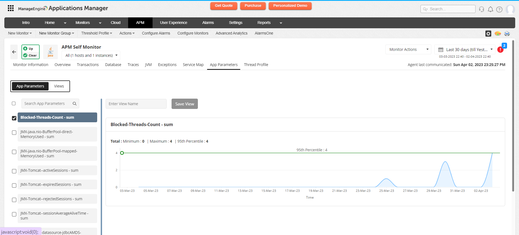Click the global search magnifier icon
Viewport: 519px width, 235px height.
(425, 9)
